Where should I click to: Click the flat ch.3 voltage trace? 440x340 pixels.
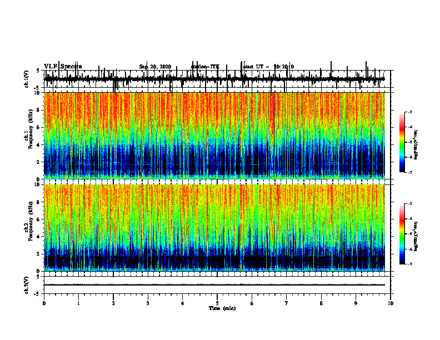click(214, 285)
